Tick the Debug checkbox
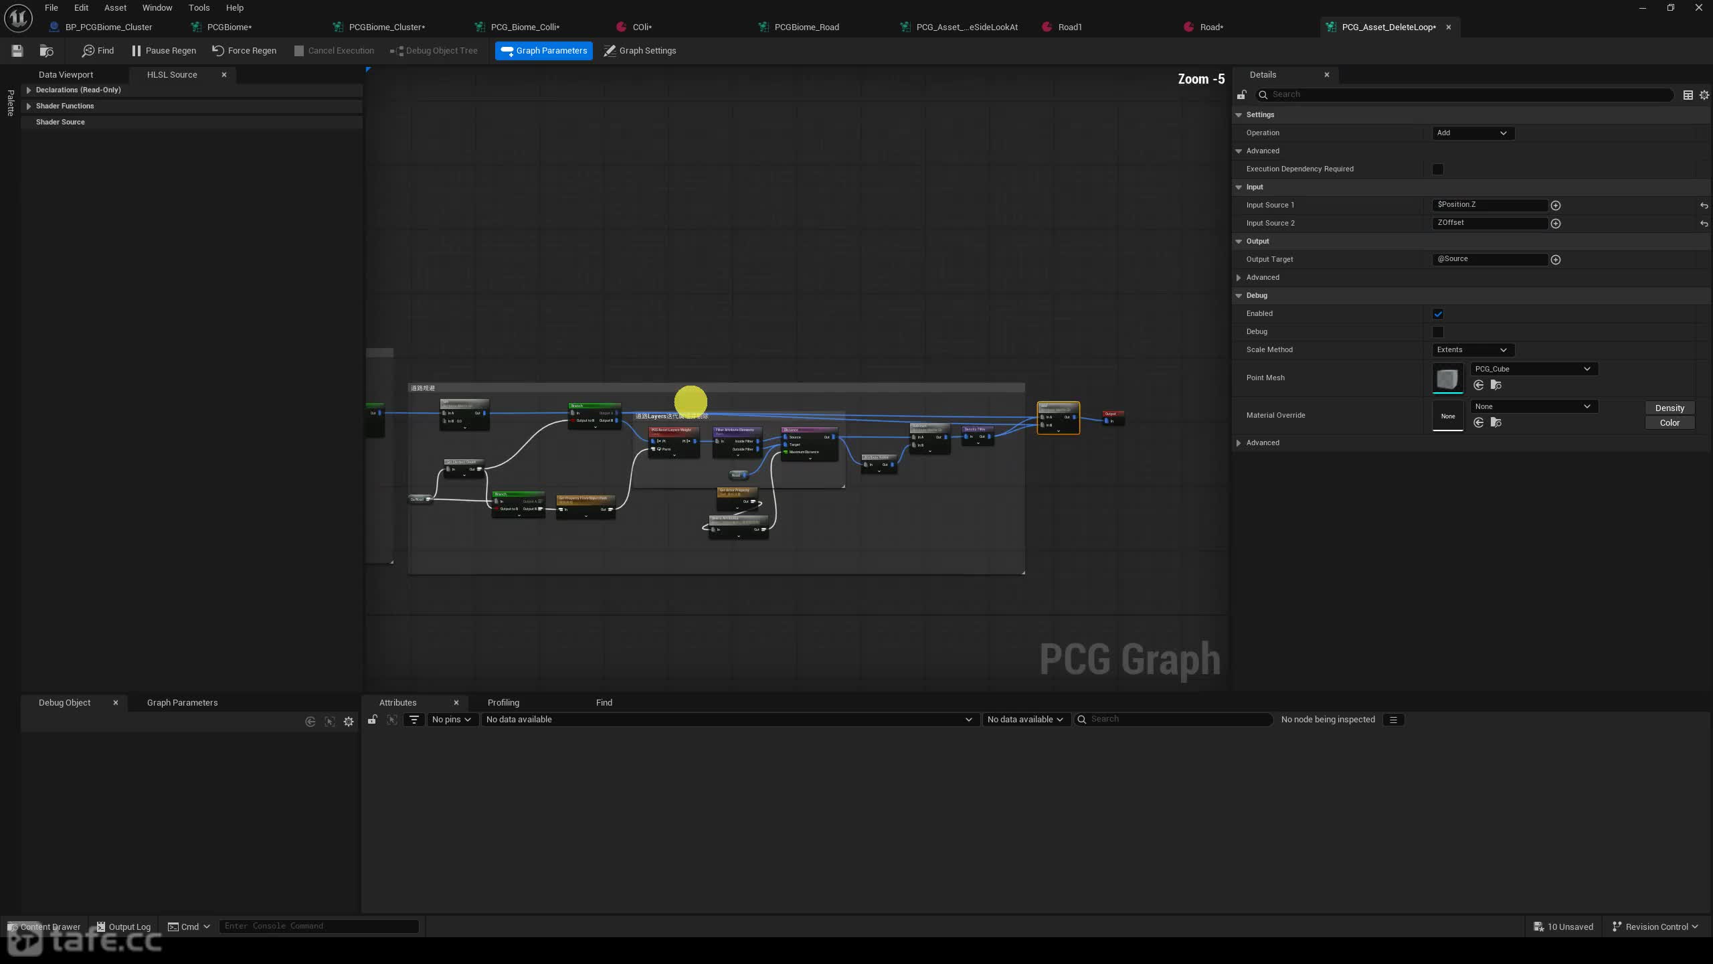 (x=1438, y=332)
